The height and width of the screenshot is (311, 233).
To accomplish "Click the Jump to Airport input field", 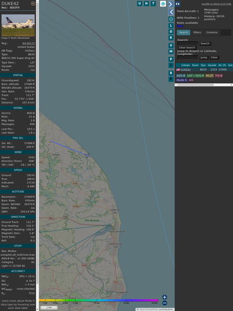I will (188, 57).
